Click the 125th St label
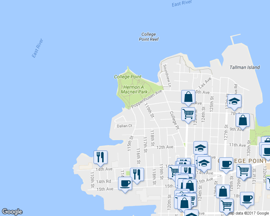 click(212, 104)
